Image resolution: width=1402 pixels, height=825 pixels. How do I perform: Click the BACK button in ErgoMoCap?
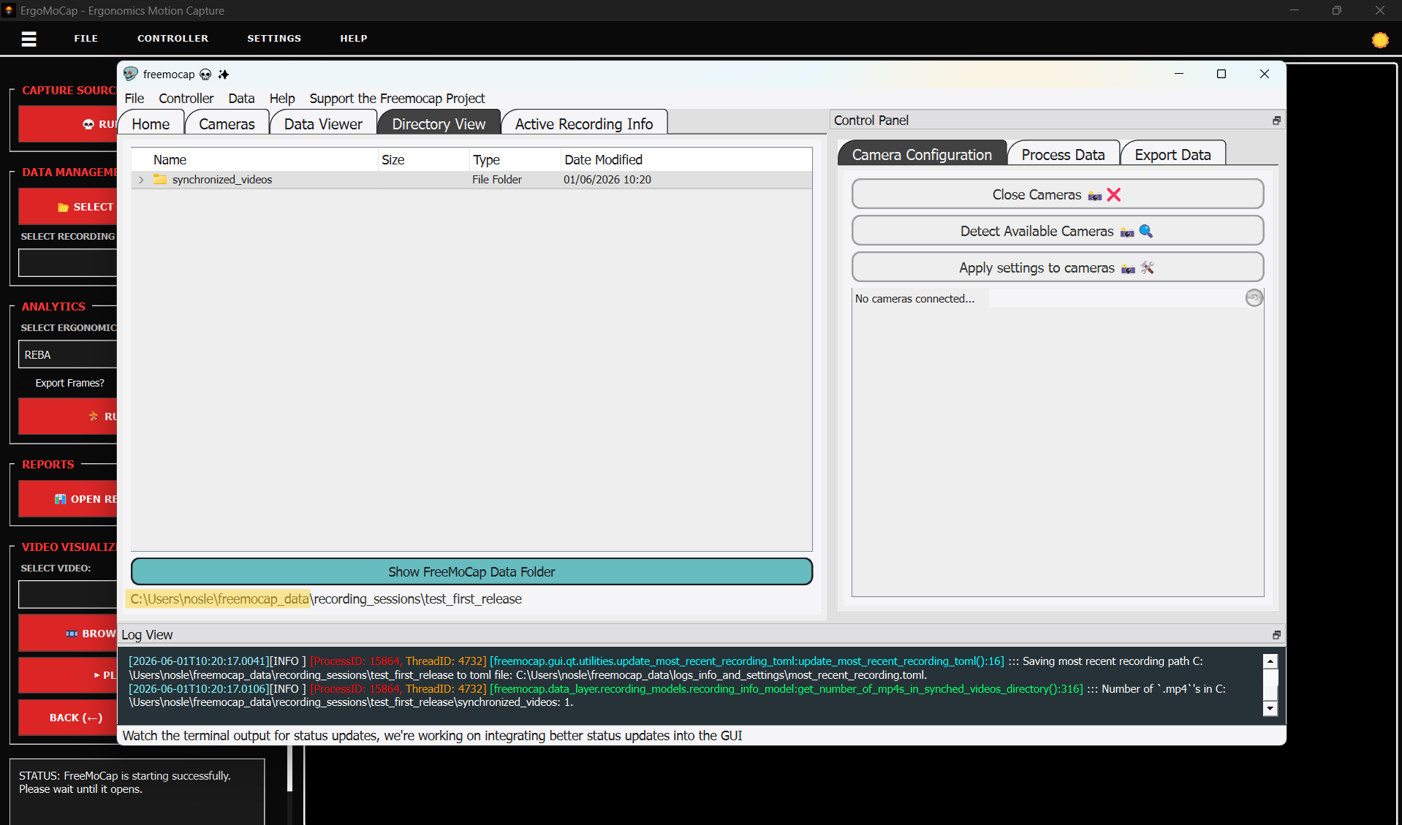pyautogui.click(x=67, y=718)
